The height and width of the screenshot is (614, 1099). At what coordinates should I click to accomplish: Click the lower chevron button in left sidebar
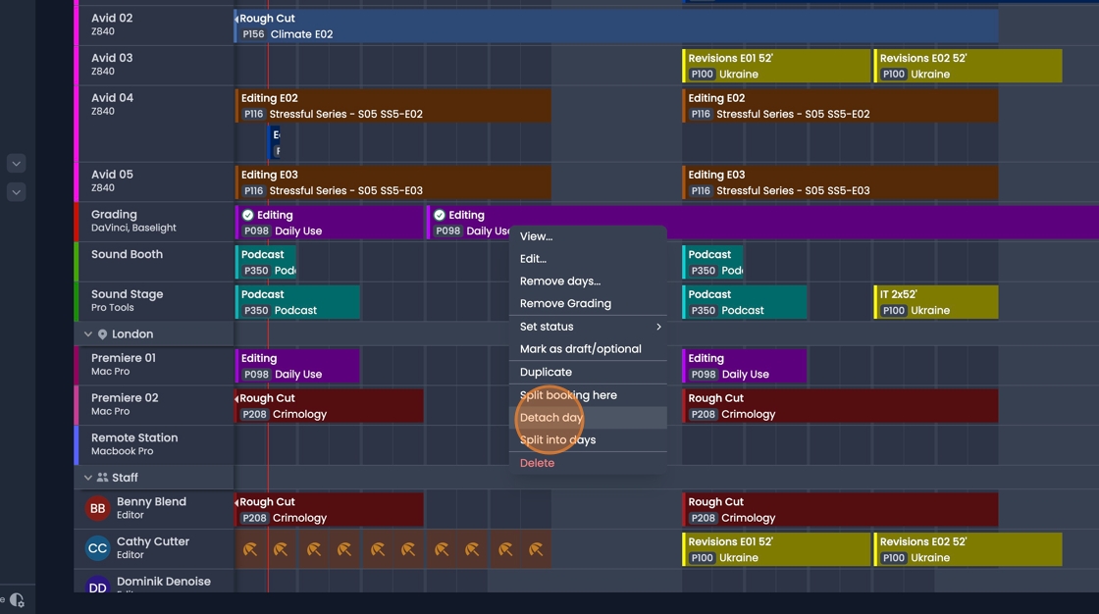click(16, 192)
